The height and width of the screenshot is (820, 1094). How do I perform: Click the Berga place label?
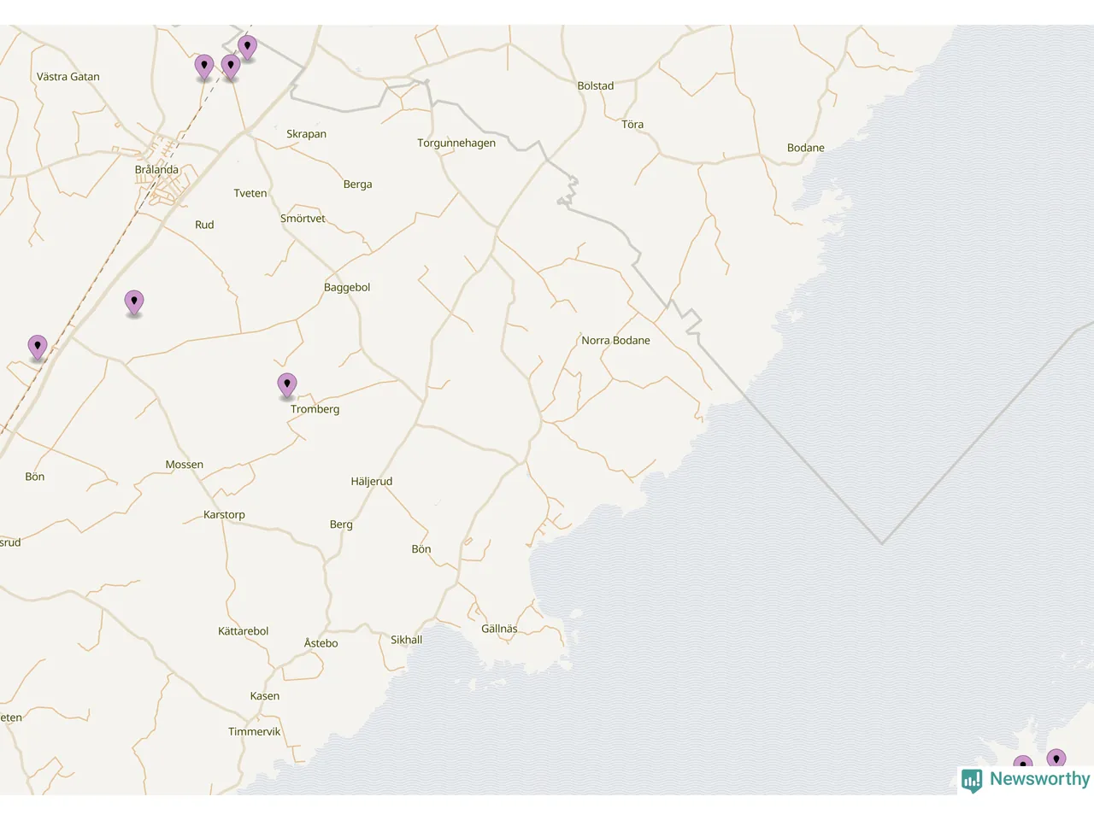click(357, 184)
